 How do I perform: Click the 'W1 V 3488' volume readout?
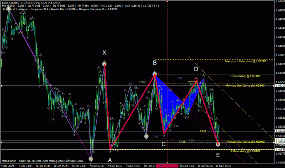pos(34,6)
